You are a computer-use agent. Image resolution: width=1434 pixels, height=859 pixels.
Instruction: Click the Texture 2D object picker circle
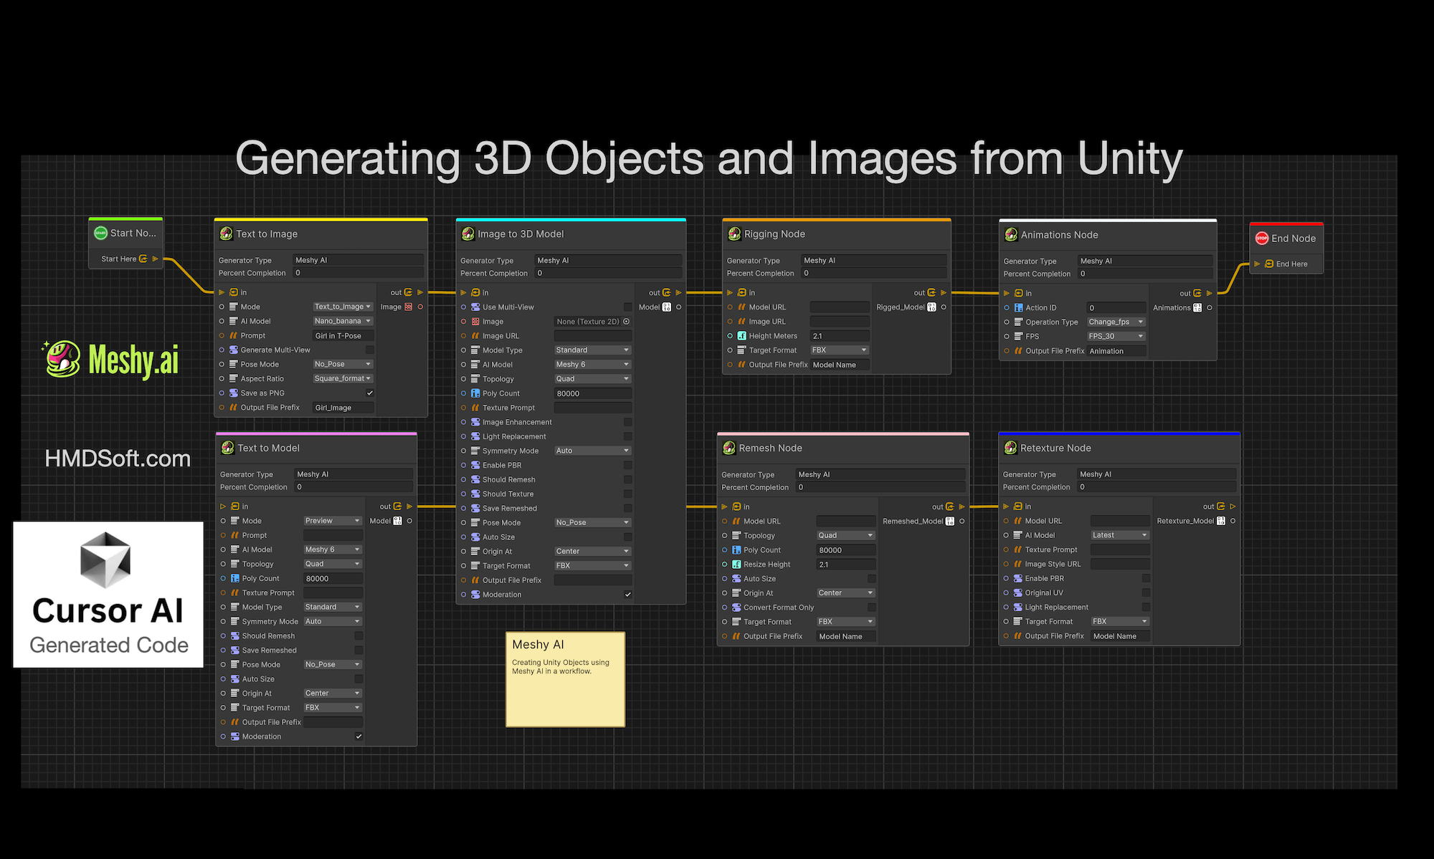(626, 322)
